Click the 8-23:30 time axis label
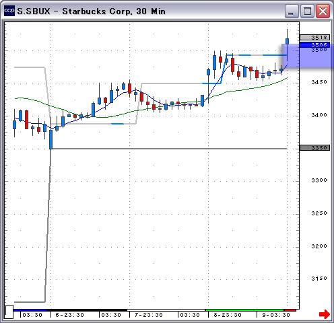Screen dimensions: 334x323 [x=228, y=315]
